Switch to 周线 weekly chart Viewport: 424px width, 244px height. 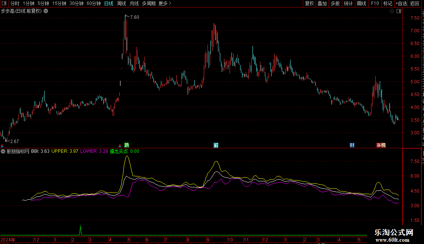pos(122,3)
